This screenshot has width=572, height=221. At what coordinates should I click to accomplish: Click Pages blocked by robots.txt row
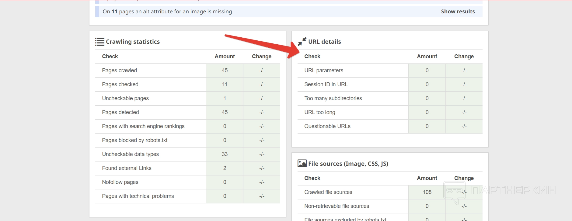135,140
